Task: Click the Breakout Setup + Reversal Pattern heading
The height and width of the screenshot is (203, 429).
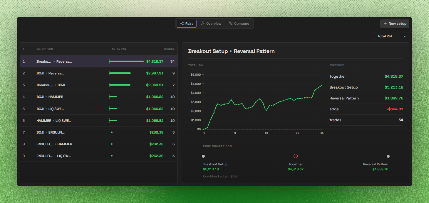Action: coord(231,51)
